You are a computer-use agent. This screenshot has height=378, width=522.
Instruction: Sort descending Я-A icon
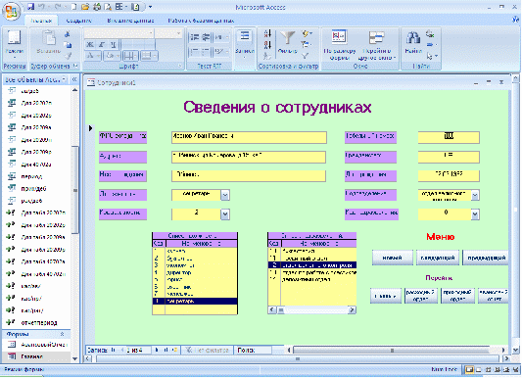[267, 45]
